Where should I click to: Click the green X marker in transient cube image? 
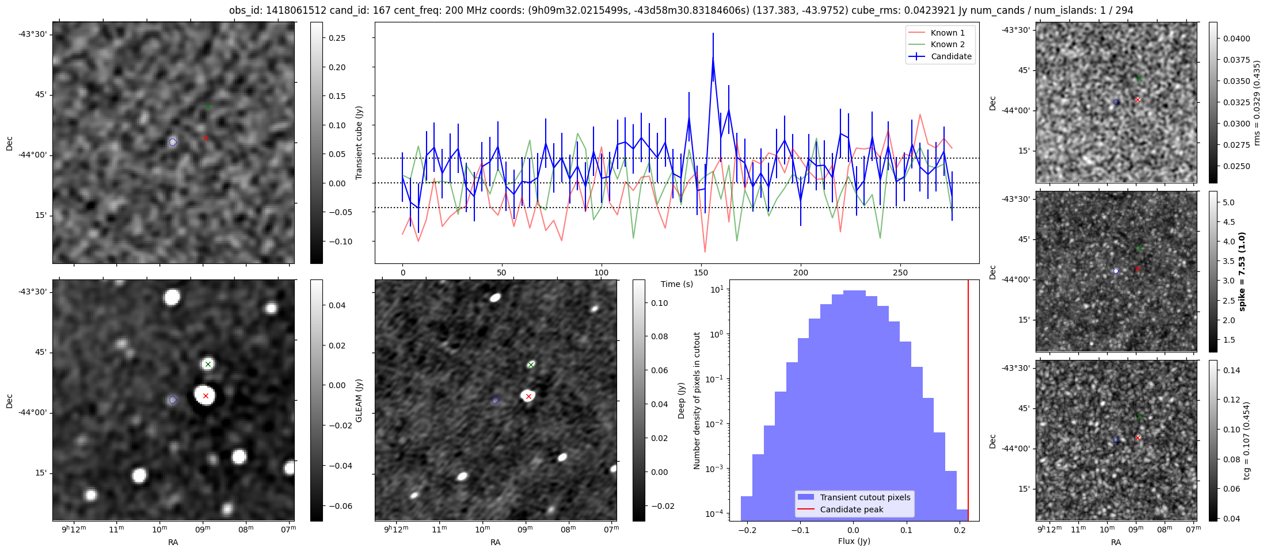208,107
